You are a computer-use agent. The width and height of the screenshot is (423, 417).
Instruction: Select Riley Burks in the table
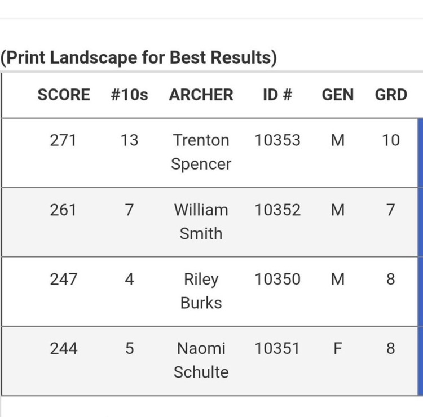point(201,291)
